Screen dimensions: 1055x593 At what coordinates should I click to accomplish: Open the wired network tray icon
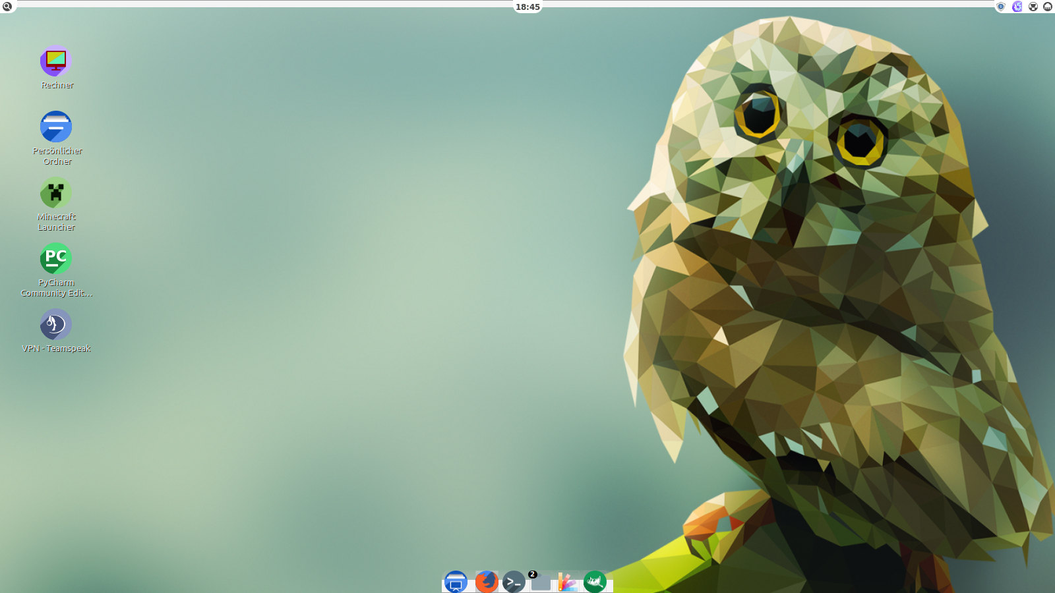click(1048, 7)
